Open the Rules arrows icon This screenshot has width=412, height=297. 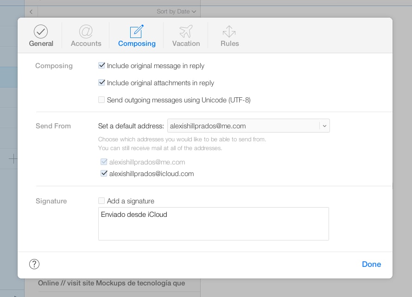229,32
